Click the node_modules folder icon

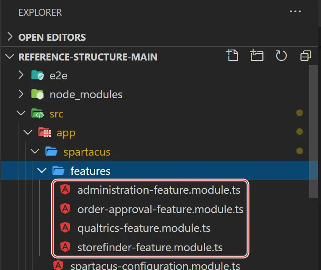point(37,94)
